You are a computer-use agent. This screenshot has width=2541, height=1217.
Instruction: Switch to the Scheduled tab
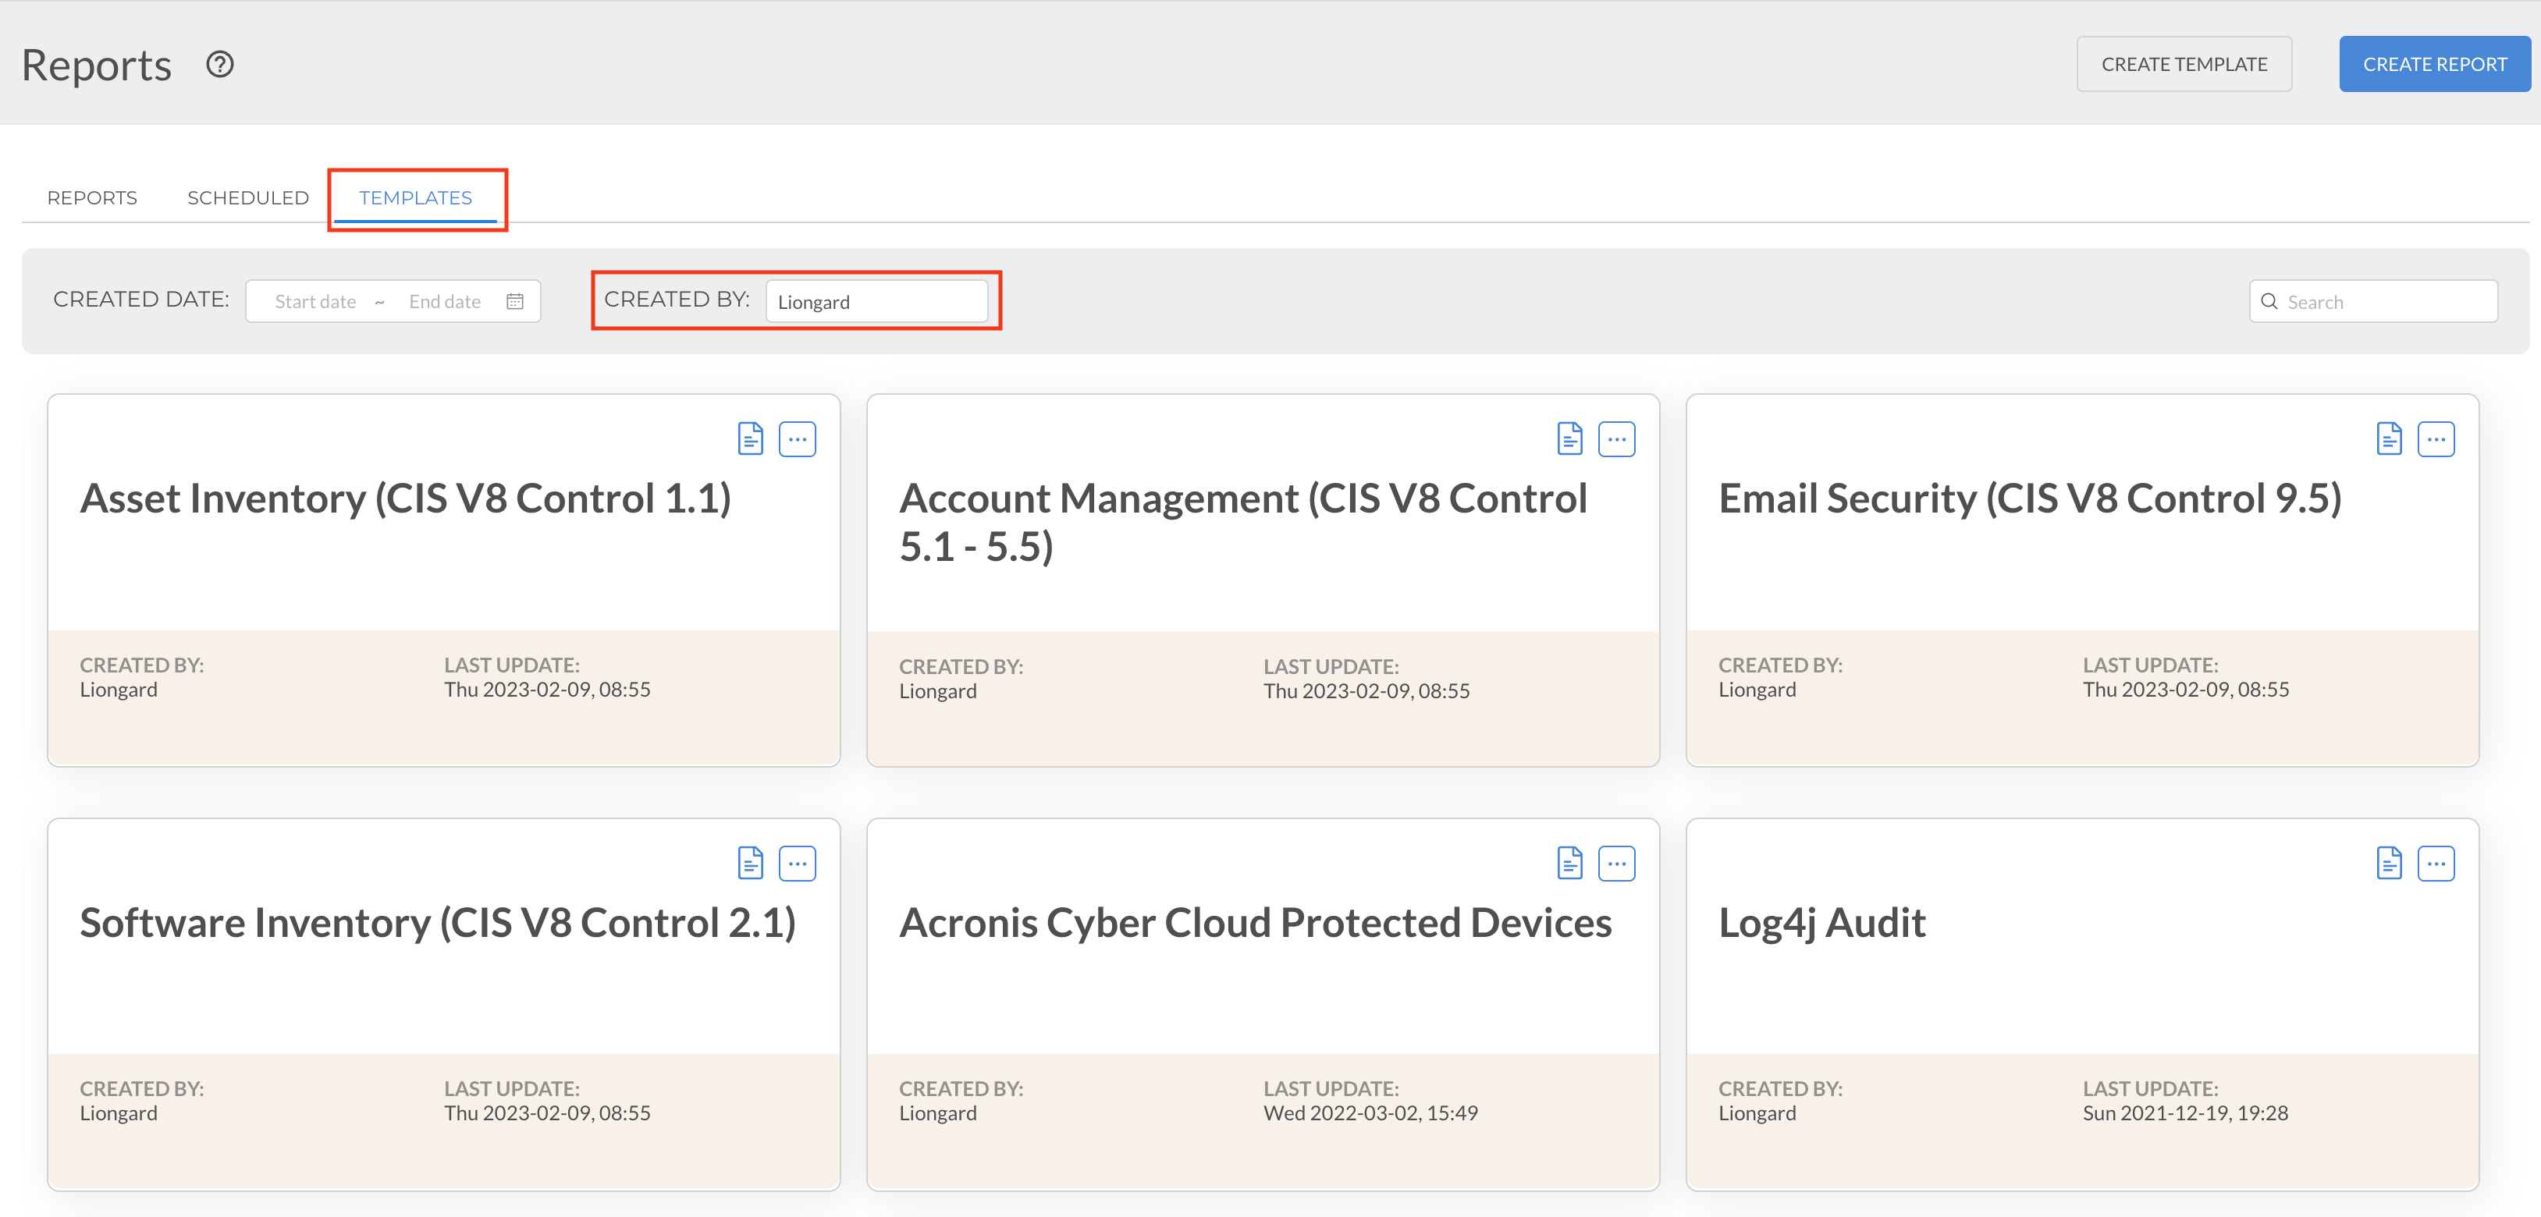click(247, 198)
